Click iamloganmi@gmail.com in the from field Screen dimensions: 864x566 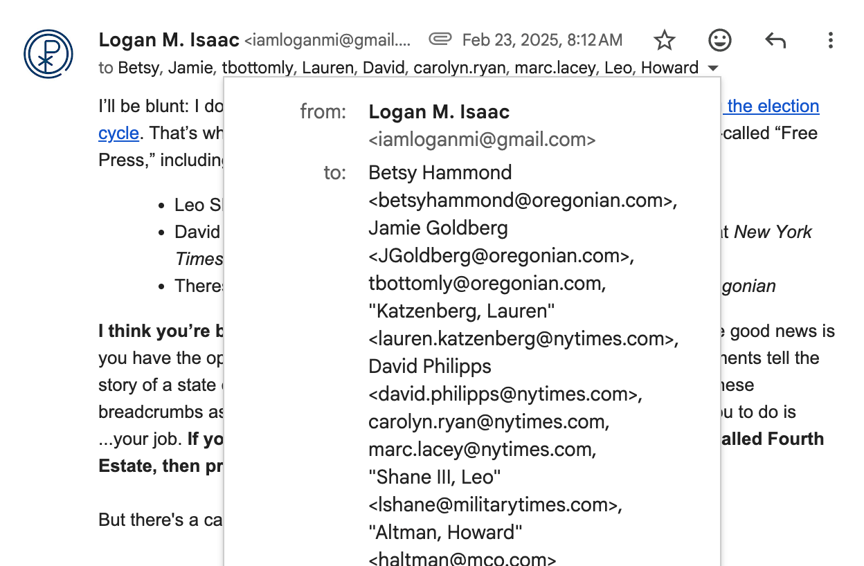pyautogui.click(x=482, y=140)
